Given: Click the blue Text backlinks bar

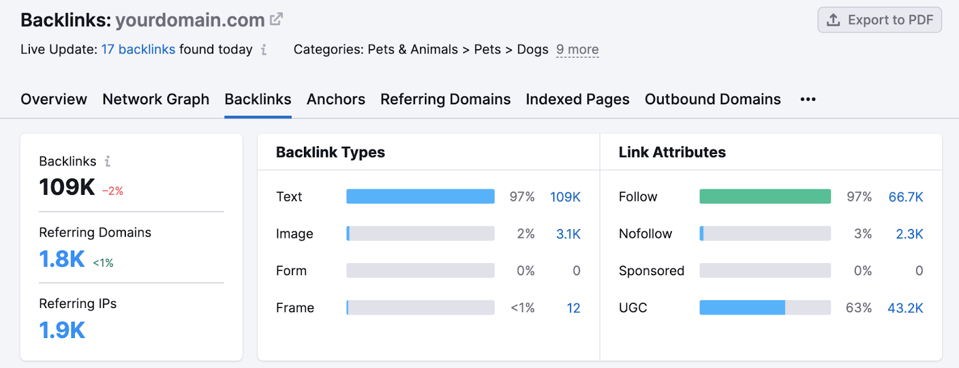Looking at the screenshot, I should pos(420,197).
